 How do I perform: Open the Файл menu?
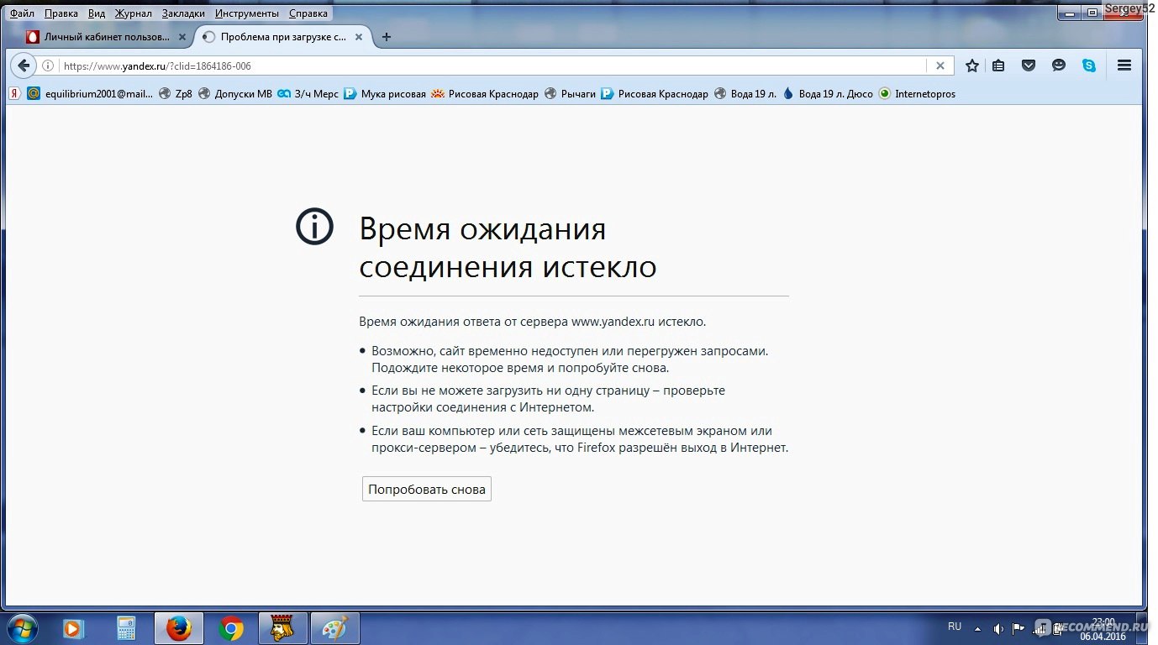(x=22, y=13)
